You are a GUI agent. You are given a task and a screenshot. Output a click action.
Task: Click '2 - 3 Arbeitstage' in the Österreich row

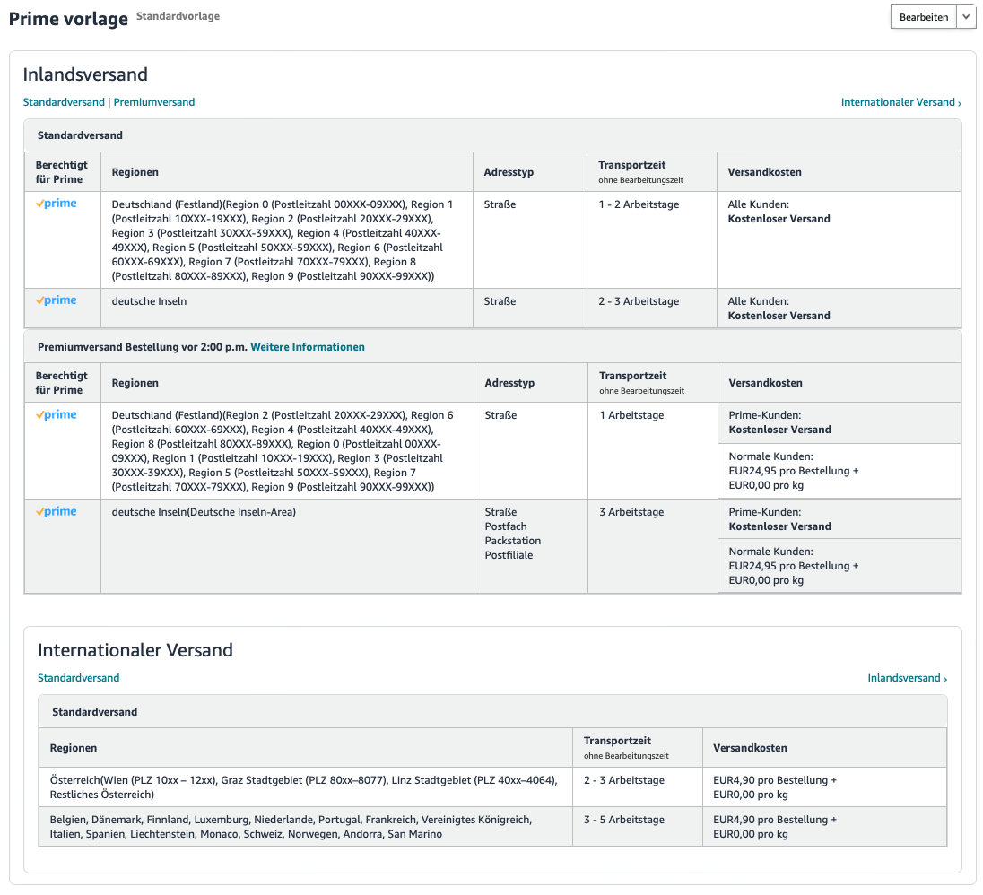623,780
